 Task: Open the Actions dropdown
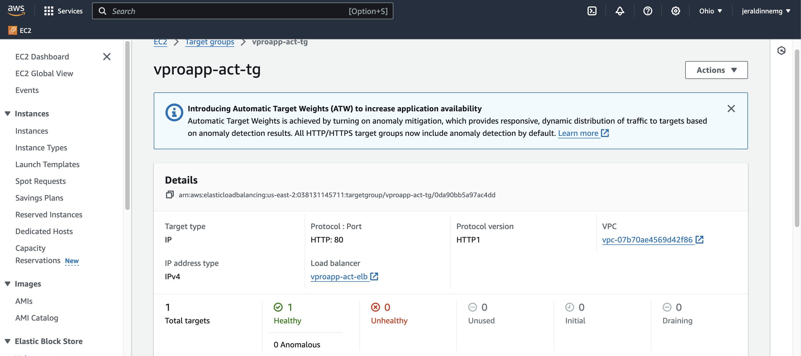716,70
